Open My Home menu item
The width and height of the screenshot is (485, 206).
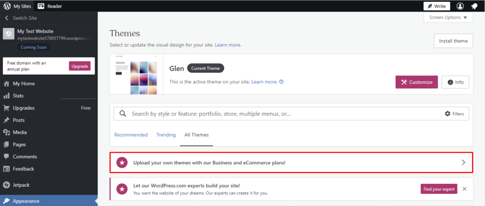coord(24,84)
